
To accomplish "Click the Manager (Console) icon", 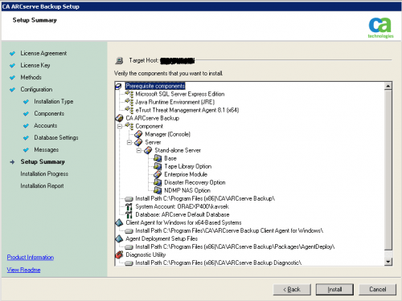I will [x=138, y=134].
